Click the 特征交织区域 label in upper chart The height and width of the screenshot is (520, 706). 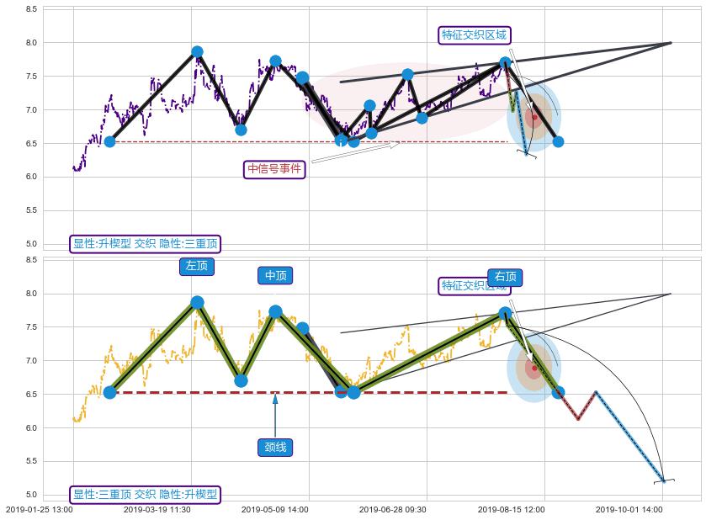coord(475,34)
